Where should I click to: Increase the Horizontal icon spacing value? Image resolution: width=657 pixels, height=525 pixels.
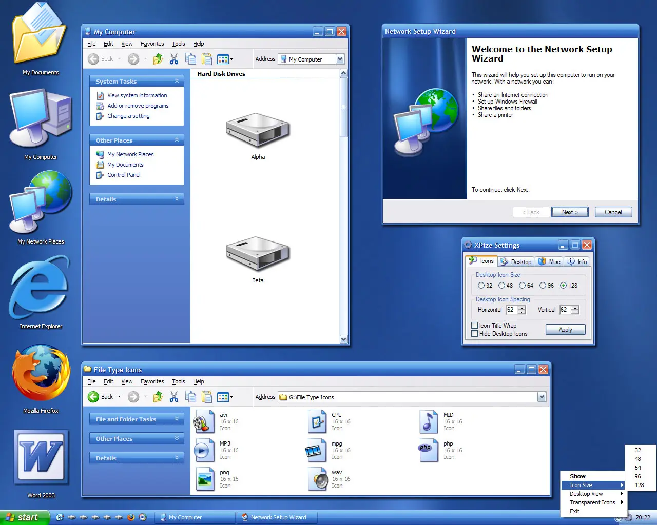[x=521, y=308]
